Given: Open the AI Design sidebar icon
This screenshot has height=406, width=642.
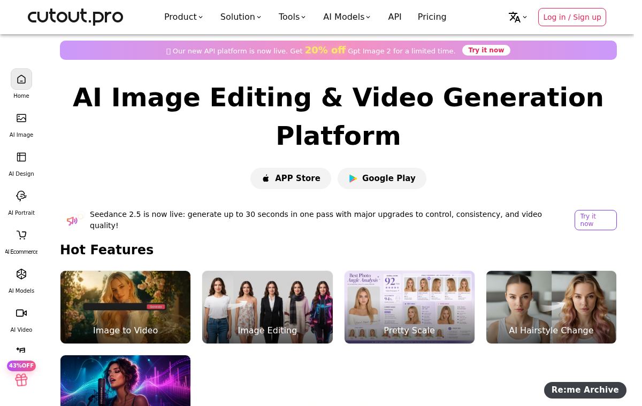Looking at the screenshot, I should pyautogui.click(x=21, y=158).
